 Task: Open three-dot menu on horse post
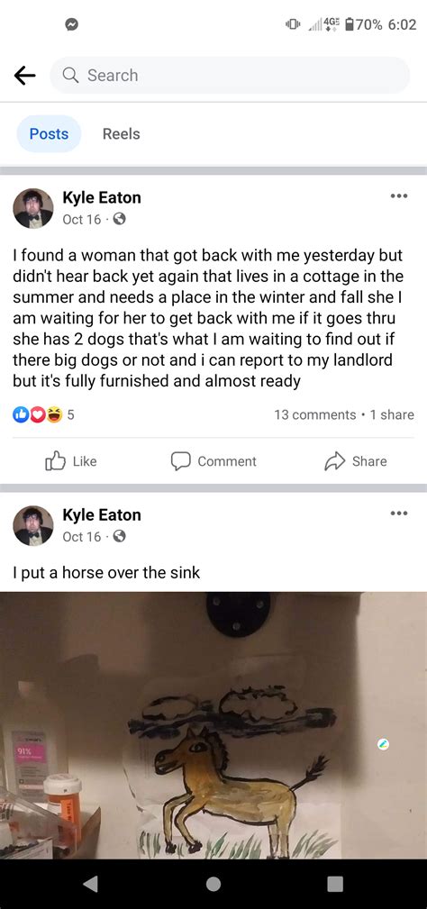coord(398,513)
